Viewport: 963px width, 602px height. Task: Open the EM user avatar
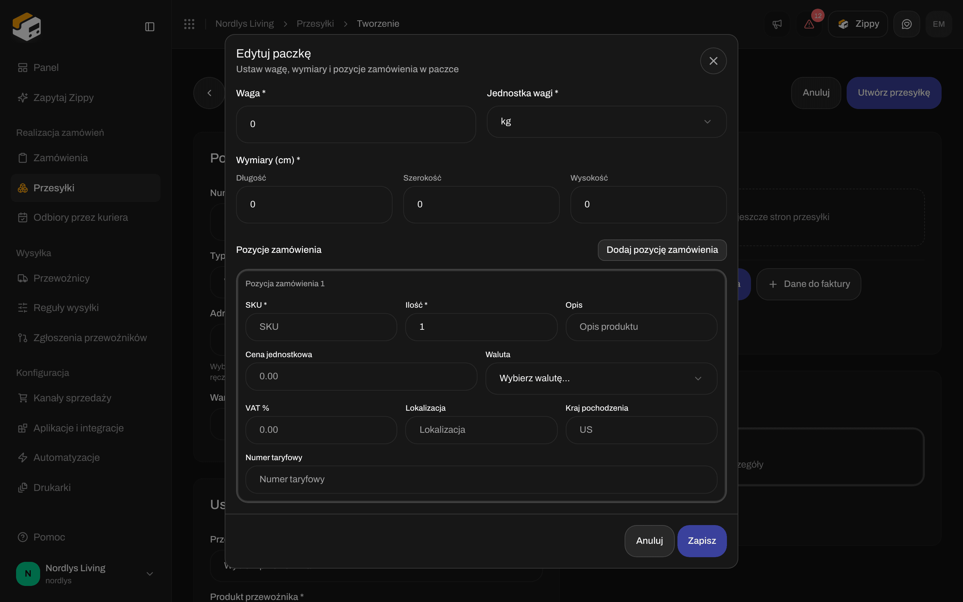click(x=939, y=24)
